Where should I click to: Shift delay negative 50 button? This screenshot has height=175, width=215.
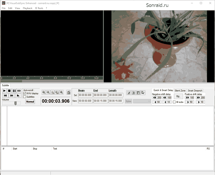coord(157,102)
